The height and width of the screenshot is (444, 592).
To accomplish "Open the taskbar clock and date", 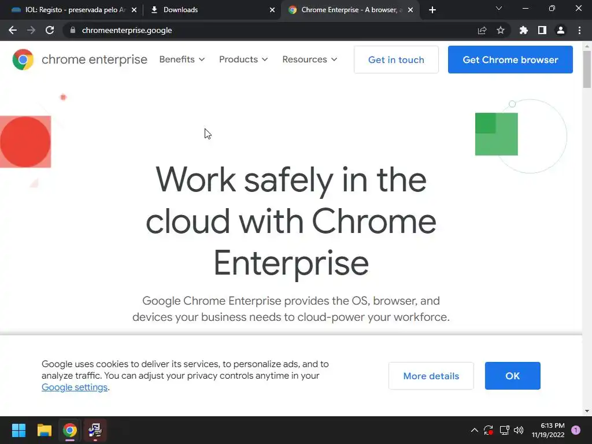I will [x=548, y=430].
